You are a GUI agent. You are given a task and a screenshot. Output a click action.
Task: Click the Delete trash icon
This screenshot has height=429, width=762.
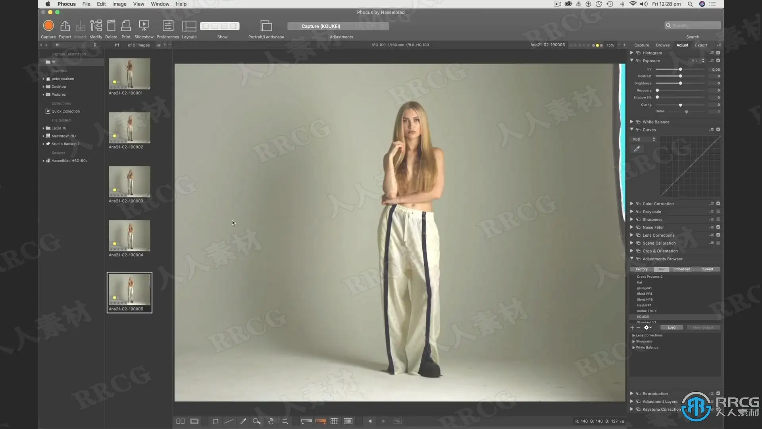[111, 26]
